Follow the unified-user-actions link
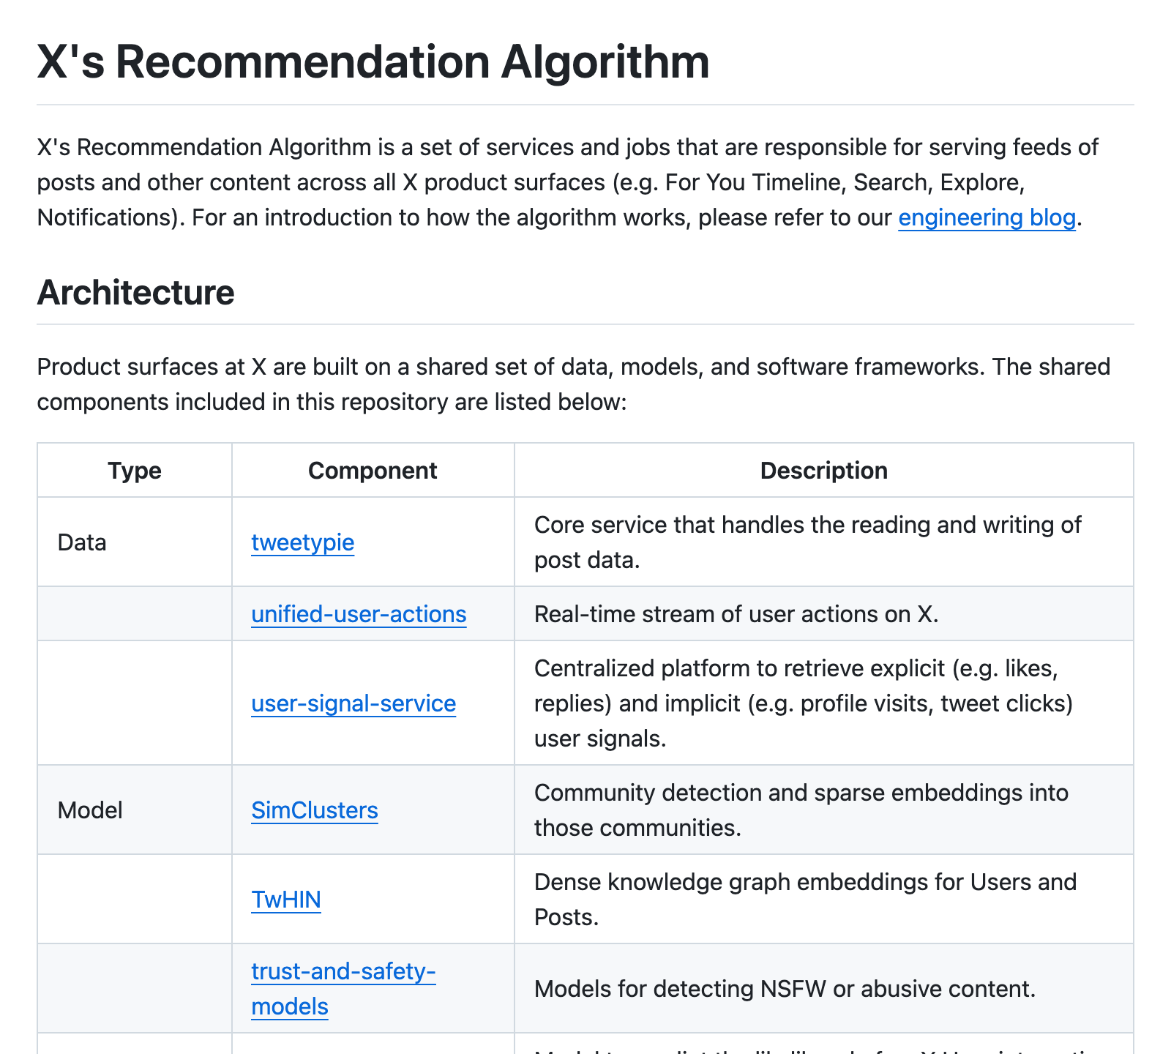This screenshot has height=1054, width=1171. point(359,614)
